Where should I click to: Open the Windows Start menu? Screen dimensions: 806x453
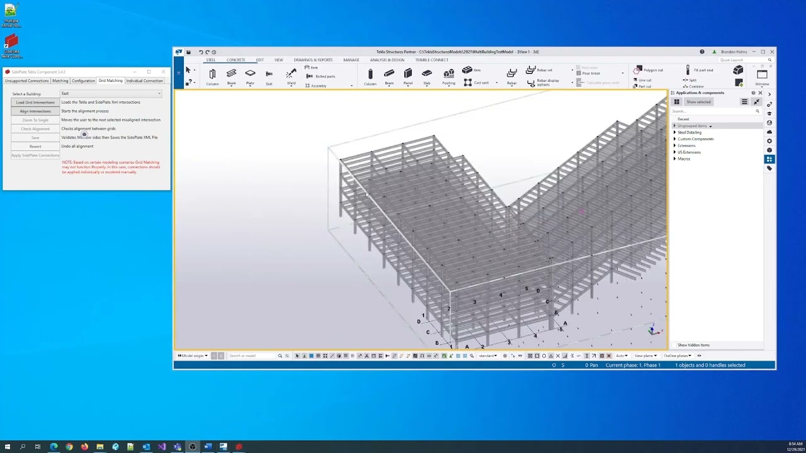(x=8, y=447)
